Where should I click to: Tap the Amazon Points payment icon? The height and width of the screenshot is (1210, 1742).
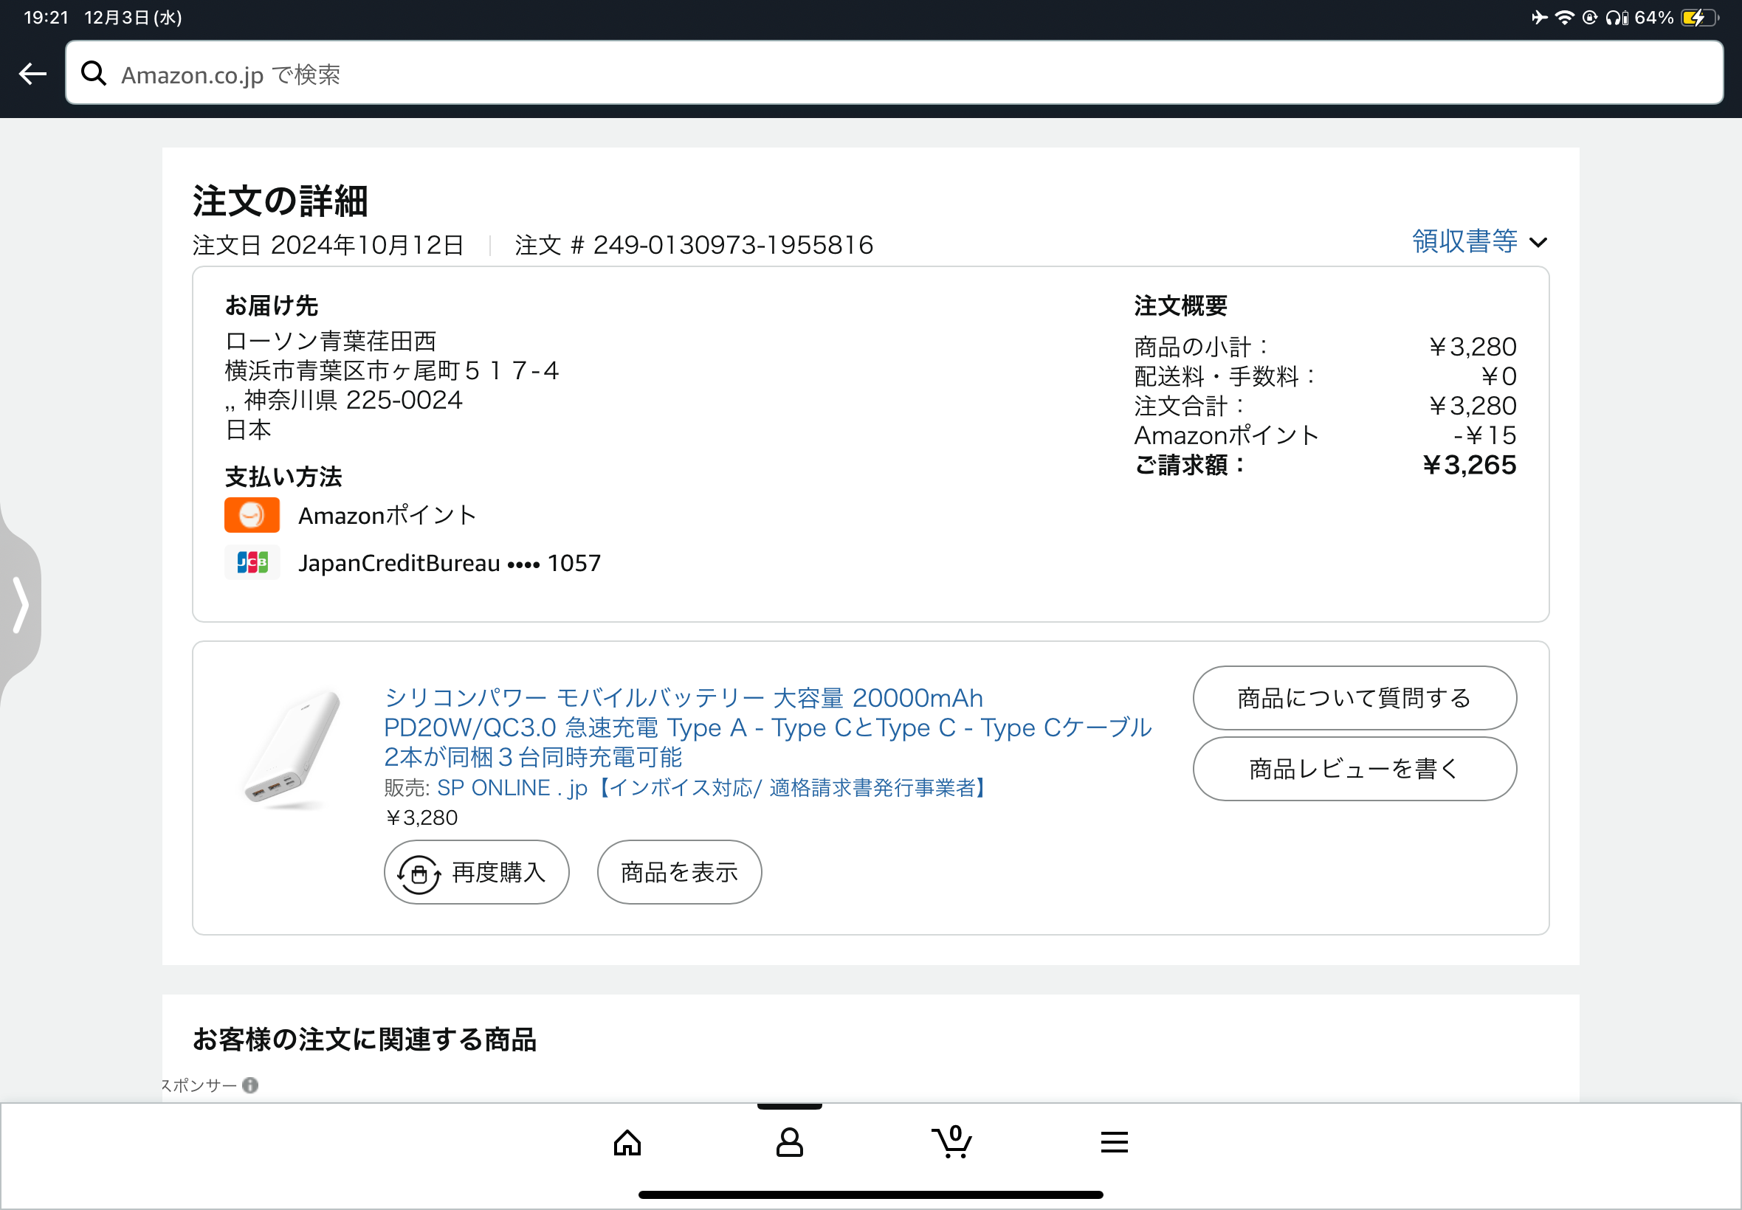coord(252,516)
